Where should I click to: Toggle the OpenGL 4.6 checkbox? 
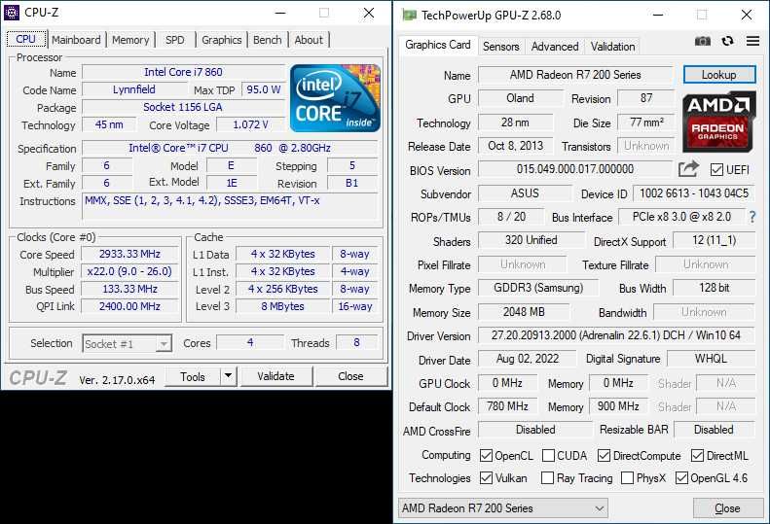[x=681, y=478]
